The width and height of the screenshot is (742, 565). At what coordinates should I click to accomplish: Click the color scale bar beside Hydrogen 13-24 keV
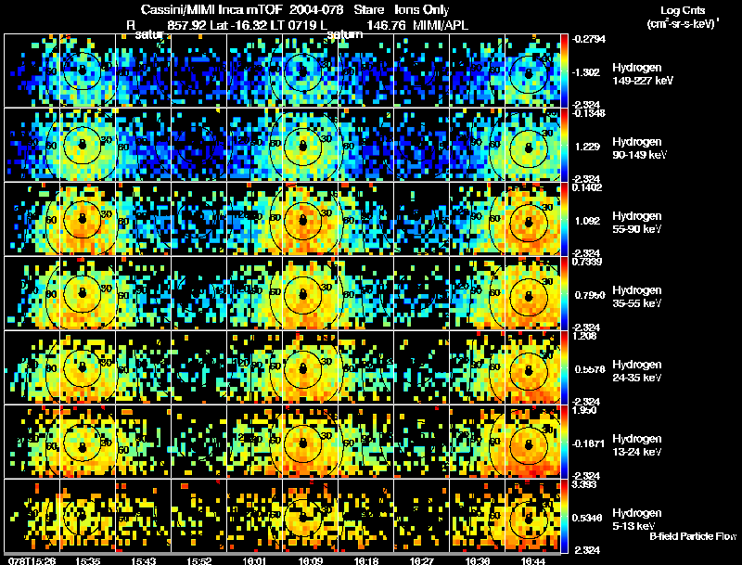564,442
